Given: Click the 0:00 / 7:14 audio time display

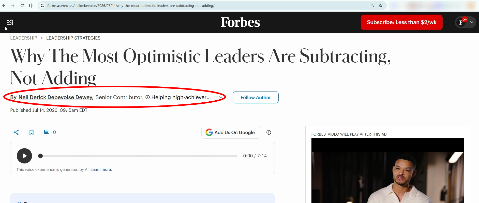Looking at the screenshot, I should click(x=255, y=156).
